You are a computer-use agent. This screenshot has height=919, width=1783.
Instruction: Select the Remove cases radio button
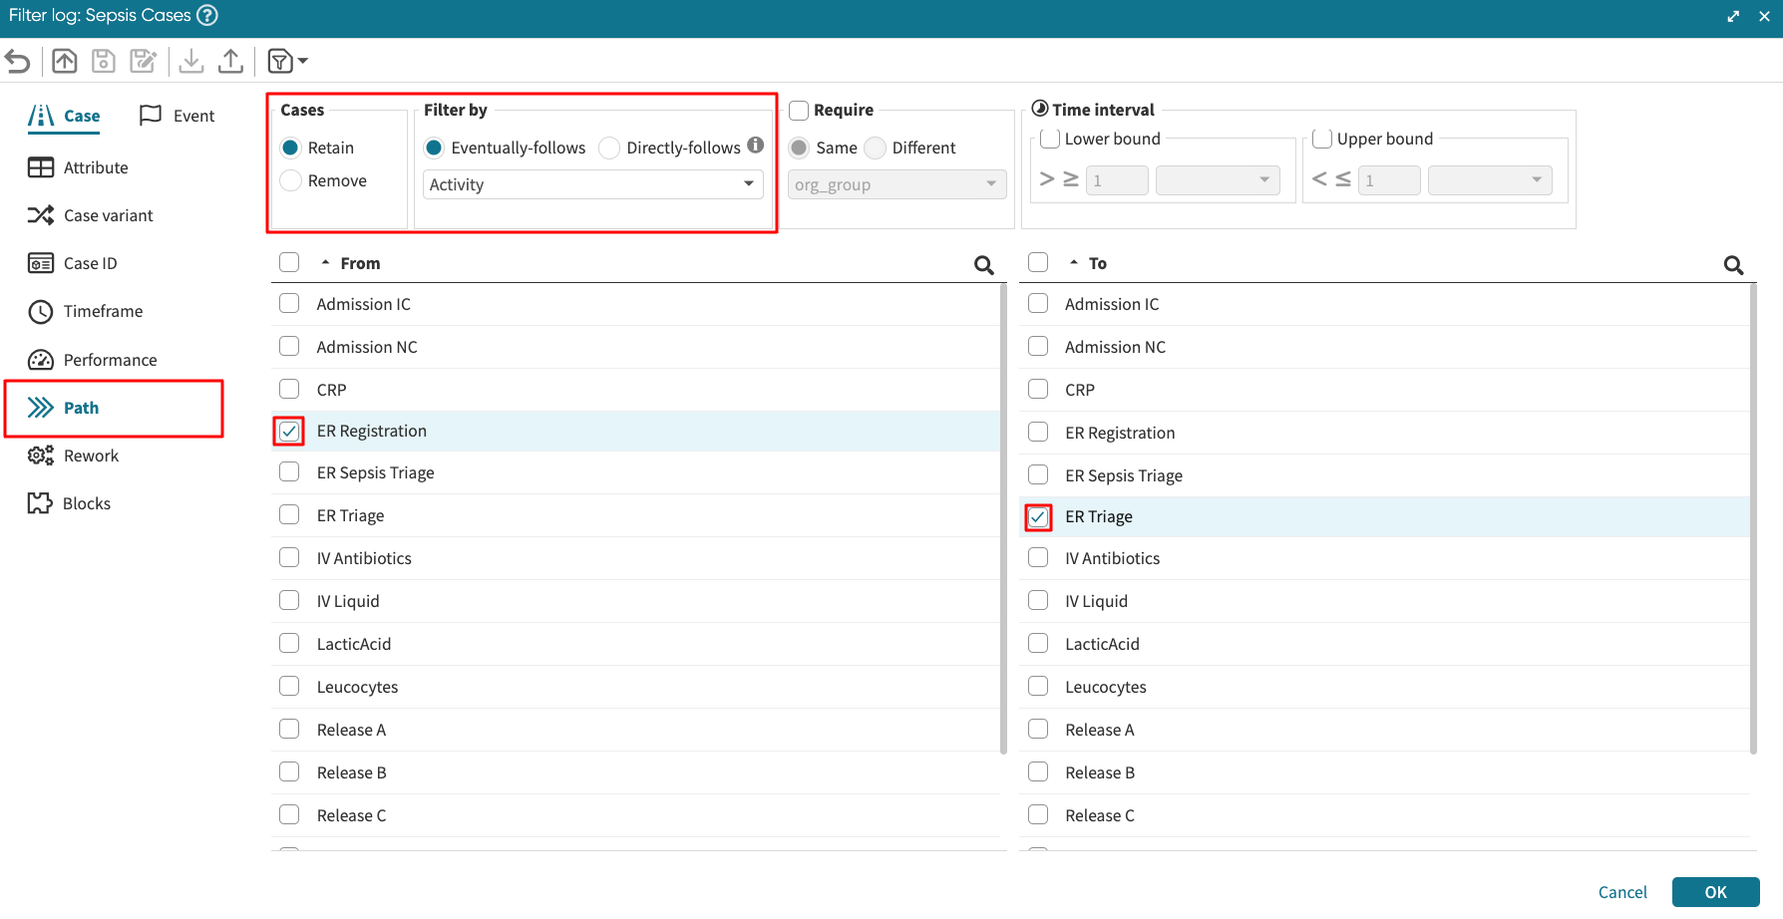pyautogui.click(x=291, y=180)
